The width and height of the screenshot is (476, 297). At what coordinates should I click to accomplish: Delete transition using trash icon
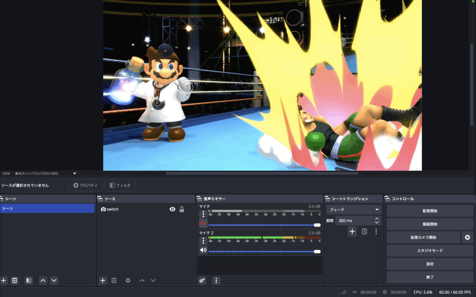pyautogui.click(x=364, y=232)
